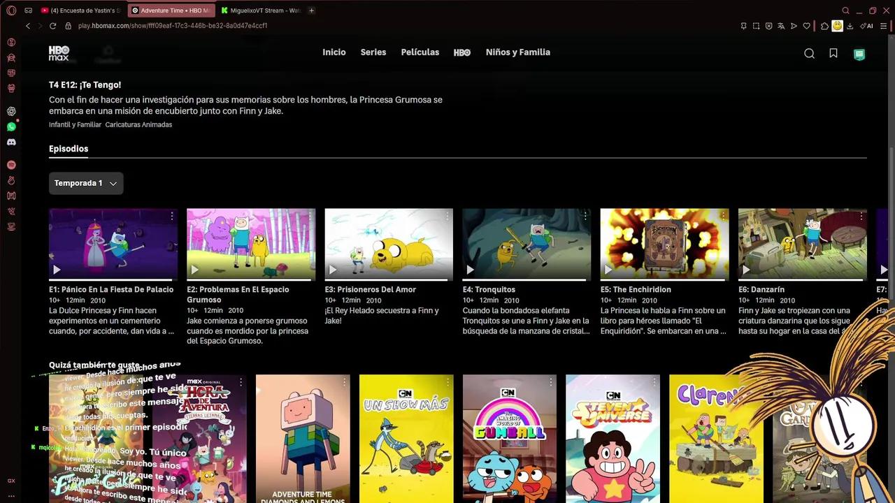Open The Amazing World of Gumball poster

tap(510, 439)
